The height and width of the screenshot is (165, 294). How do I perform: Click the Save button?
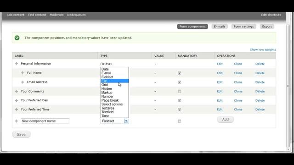(x=21, y=134)
